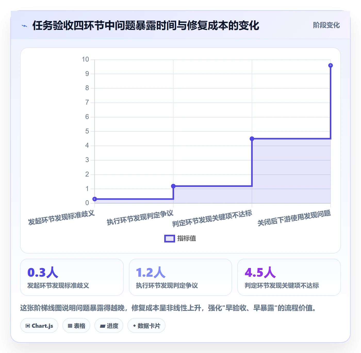The image size is (361, 353).
Task: Click the x-axis label 判定环节发现关键项不达标
Action: pos(212,218)
